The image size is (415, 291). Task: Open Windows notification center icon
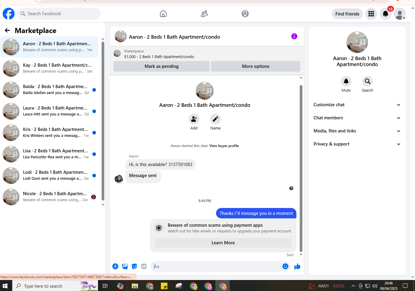(x=405, y=286)
